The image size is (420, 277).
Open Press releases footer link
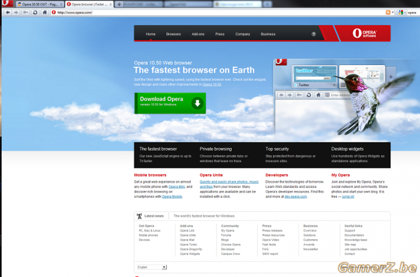(x=272, y=230)
